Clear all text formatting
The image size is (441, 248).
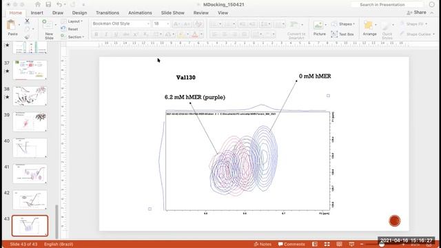[198, 24]
